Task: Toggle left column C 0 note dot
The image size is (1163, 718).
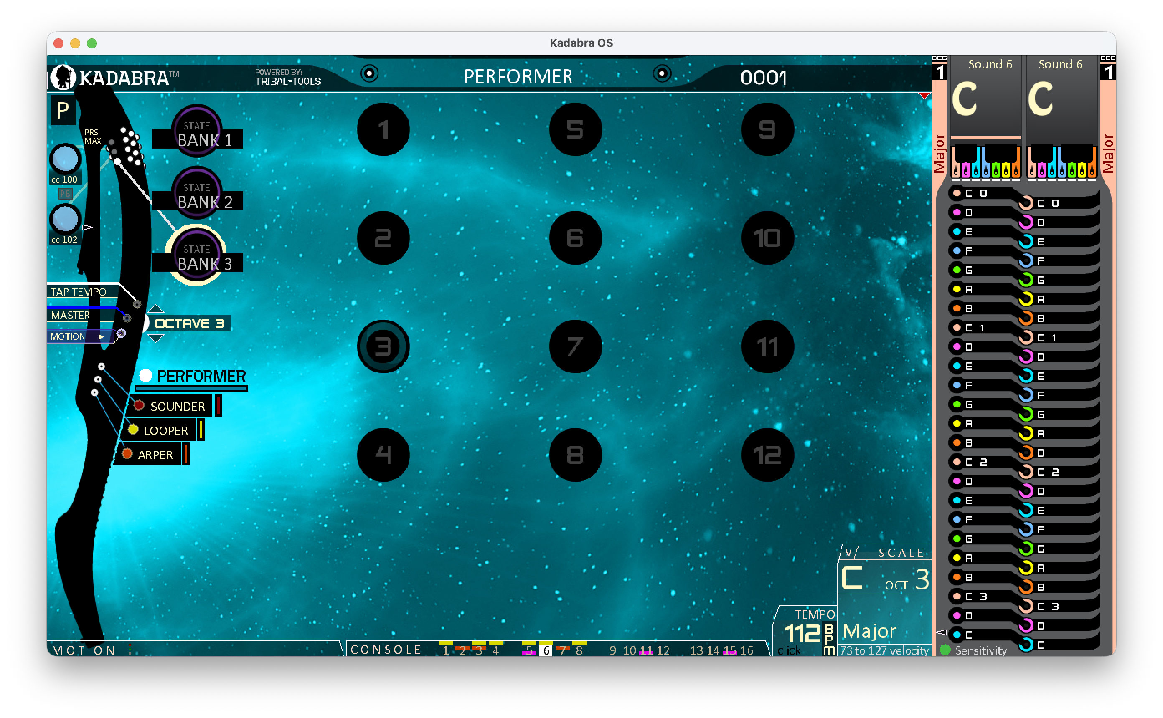Action: pos(957,193)
